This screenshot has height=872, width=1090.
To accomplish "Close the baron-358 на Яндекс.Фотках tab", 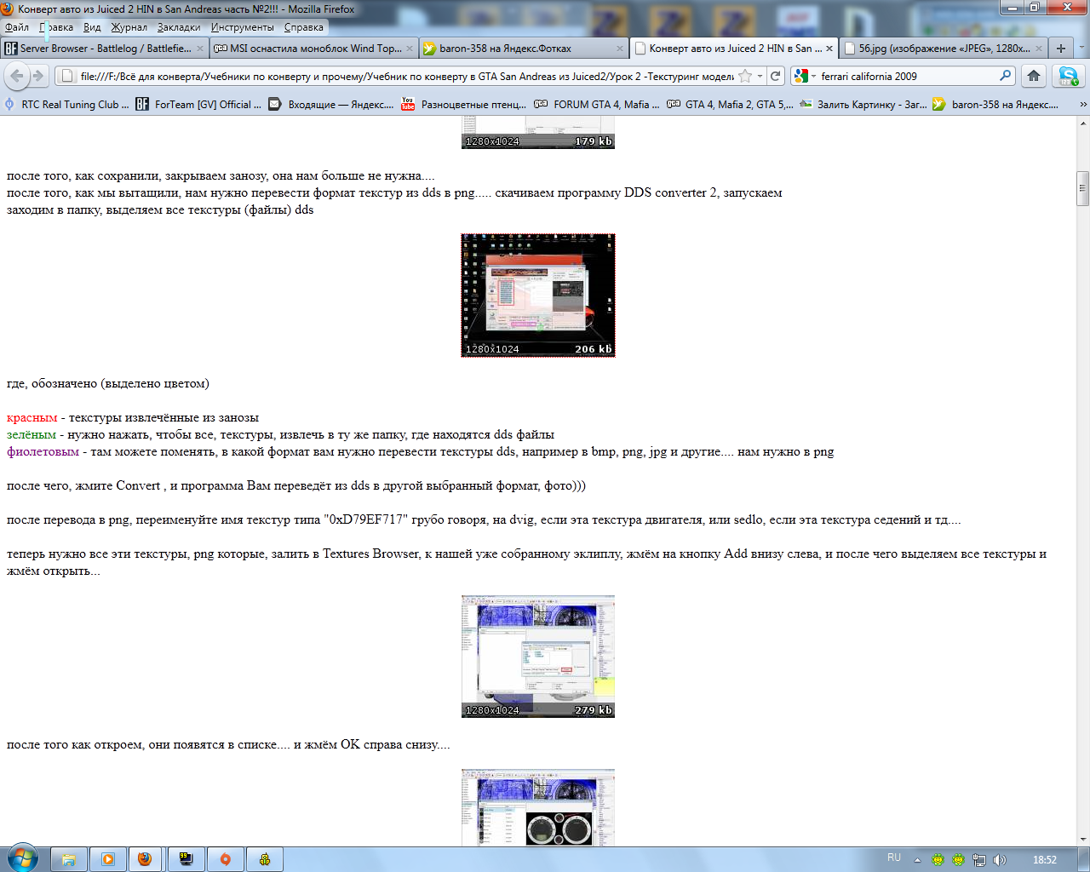I will [619, 49].
